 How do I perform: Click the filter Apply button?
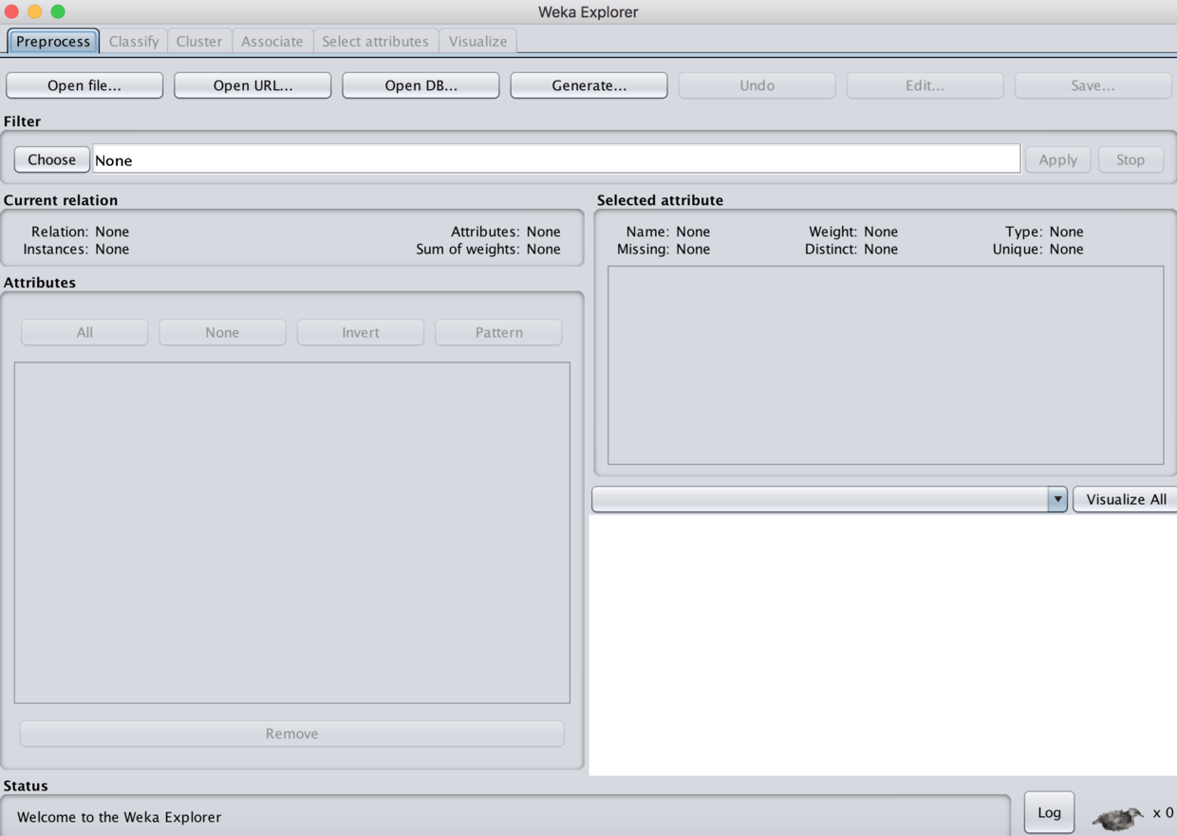click(x=1057, y=159)
